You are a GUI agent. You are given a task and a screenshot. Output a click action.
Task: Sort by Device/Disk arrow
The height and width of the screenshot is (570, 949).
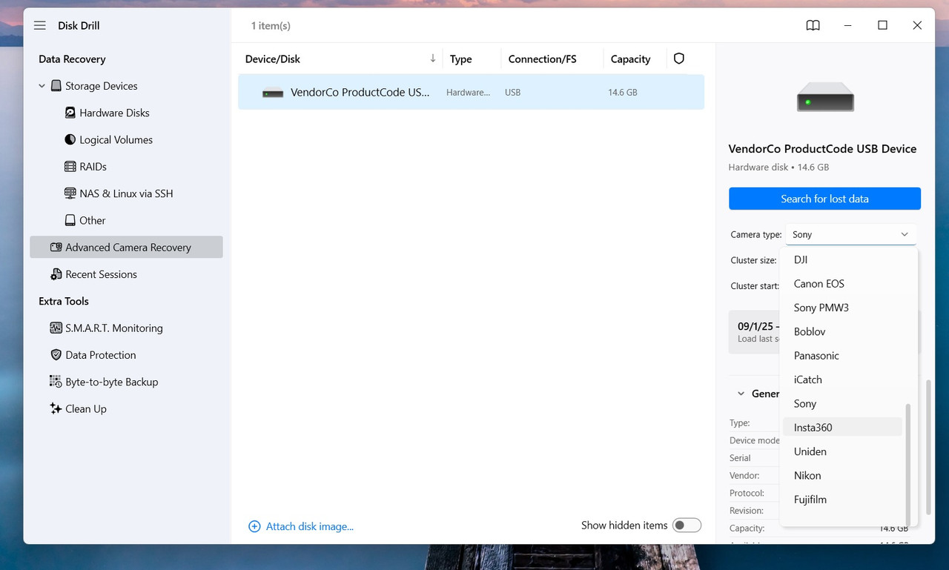pos(433,59)
